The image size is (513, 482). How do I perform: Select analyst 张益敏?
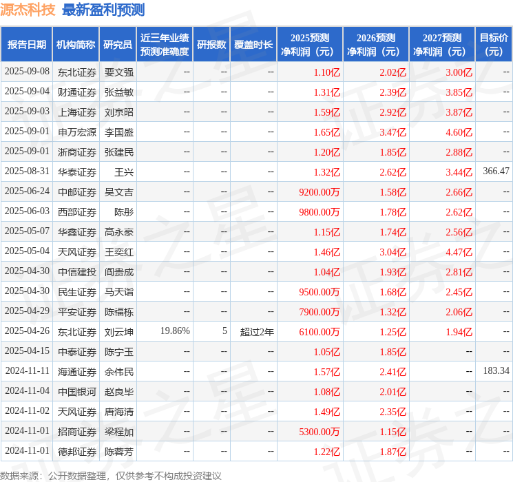tap(119, 92)
